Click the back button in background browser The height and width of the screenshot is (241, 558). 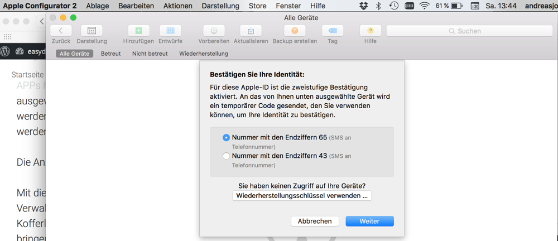(x=41, y=21)
